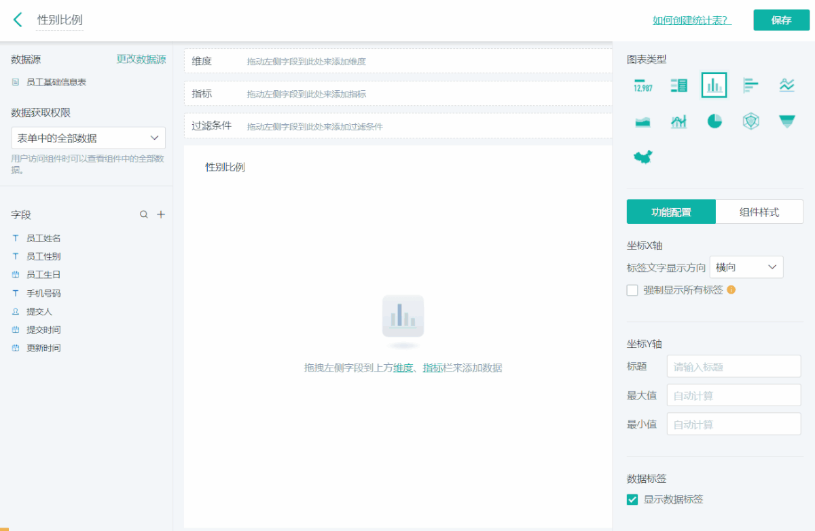This screenshot has height=531, width=815.
Task: Click the search icon beside 字段
Action: (x=143, y=214)
